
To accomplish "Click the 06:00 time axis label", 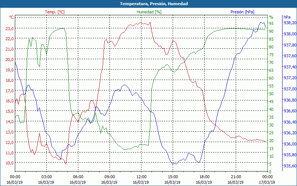I will 78,176.
